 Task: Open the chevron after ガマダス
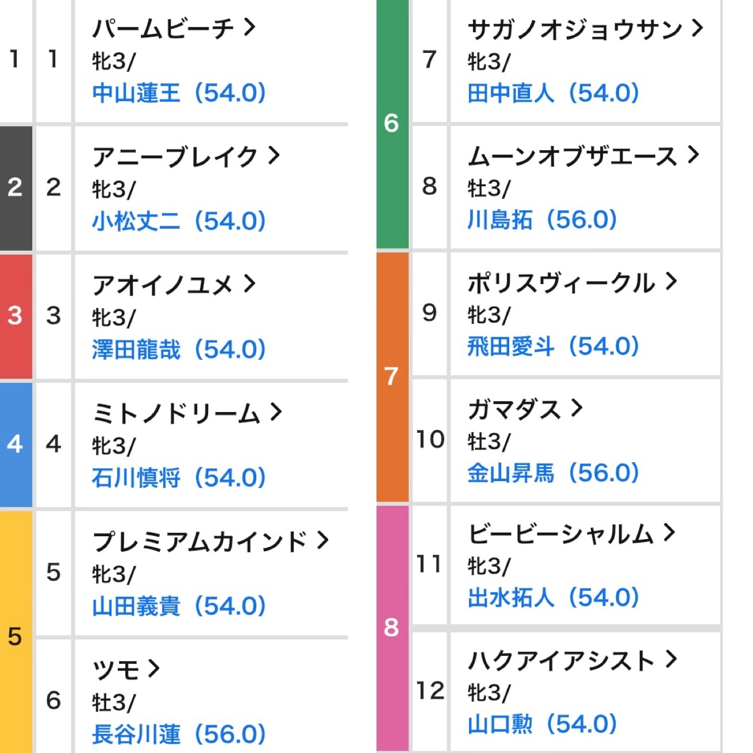[577, 408]
